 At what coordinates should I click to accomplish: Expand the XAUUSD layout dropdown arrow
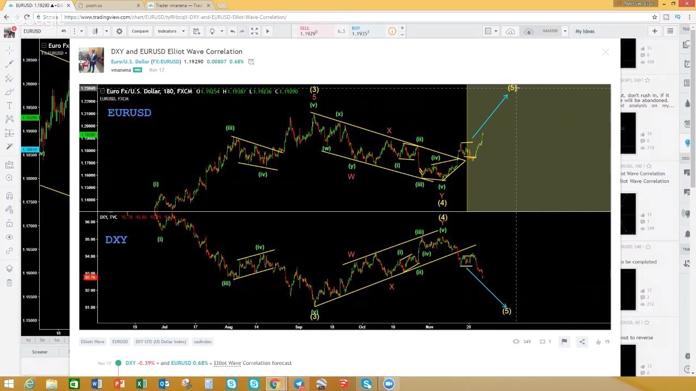click(x=565, y=31)
